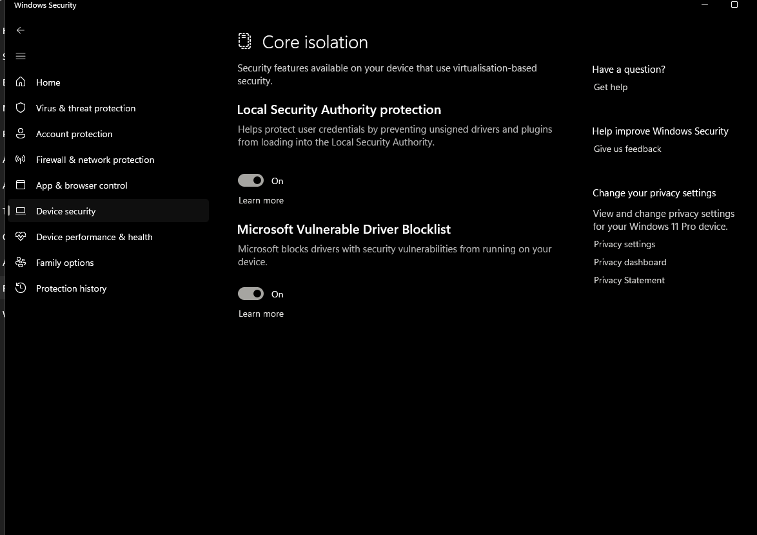
Task: Open Learn more under Local Security Authority
Action: 261,200
